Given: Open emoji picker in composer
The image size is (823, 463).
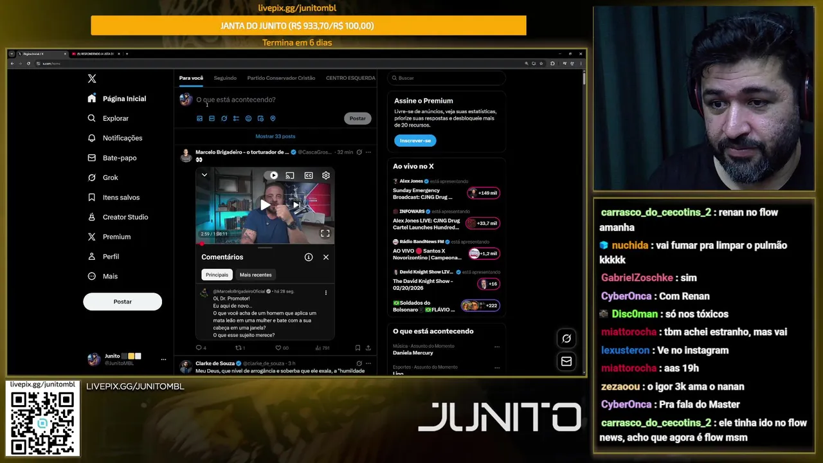Looking at the screenshot, I should coord(248,118).
